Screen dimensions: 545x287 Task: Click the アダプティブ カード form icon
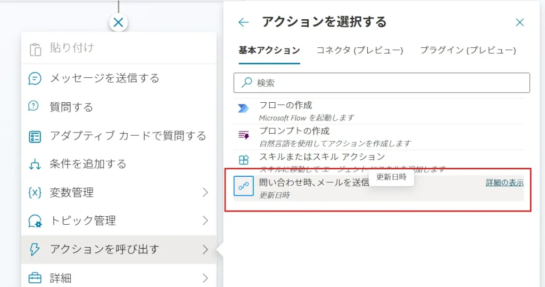35,136
